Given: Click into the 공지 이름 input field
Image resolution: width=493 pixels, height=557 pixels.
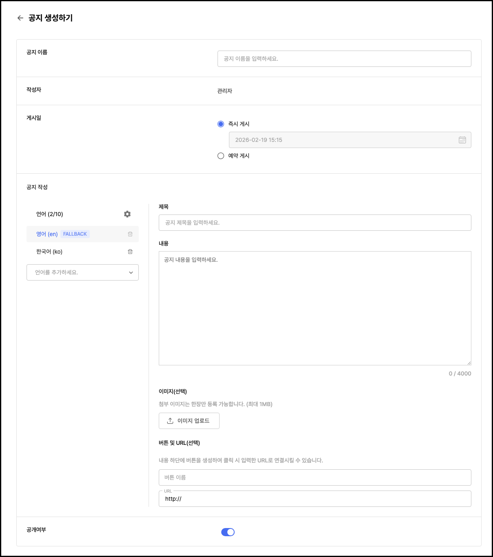Looking at the screenshot, I should [x=344, y=59].
